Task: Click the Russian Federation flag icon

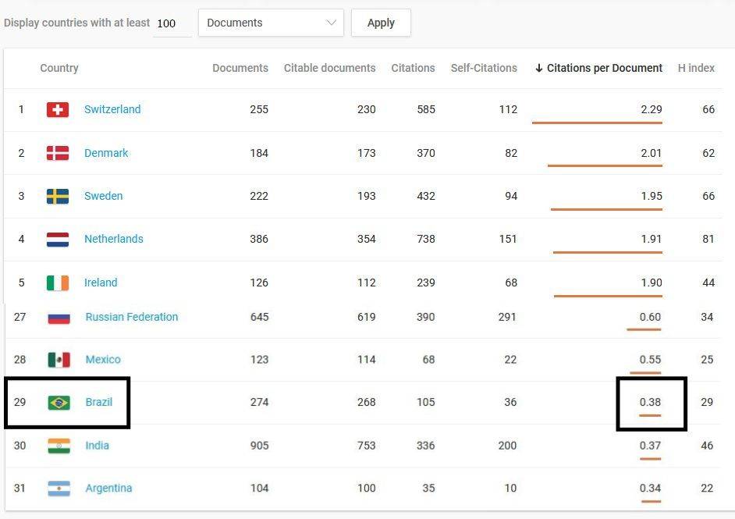Action: point(59,318)
